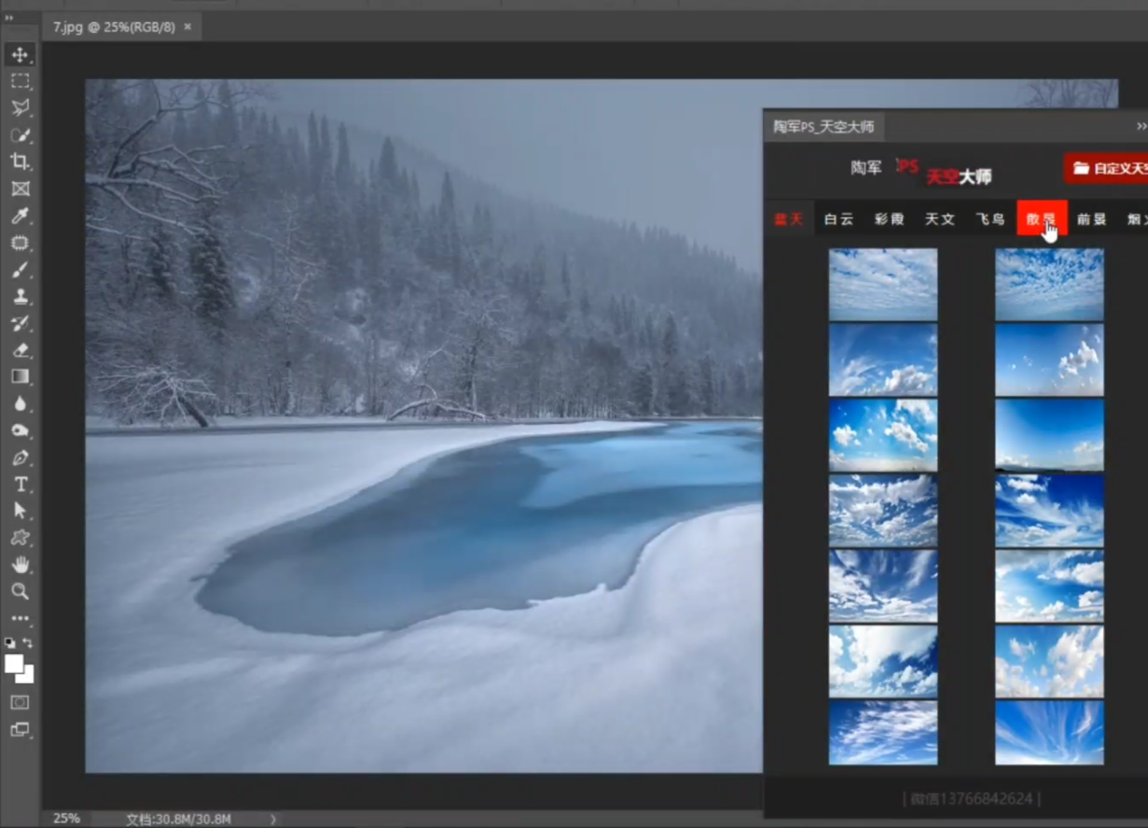1148x828 pixels.
Task: Select the Rectangular Marquee tool
Action: [x=20, y=81]
